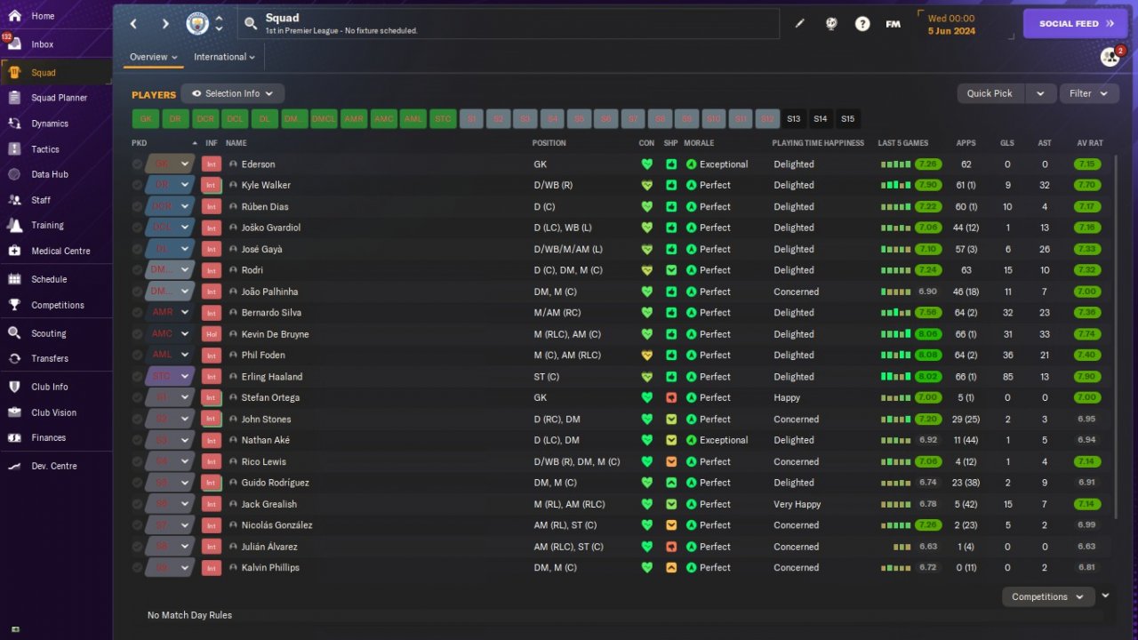Screen dimensions: 1138x640
Task: Open the Inbox from the sidebar
Action: coord(43,44)
